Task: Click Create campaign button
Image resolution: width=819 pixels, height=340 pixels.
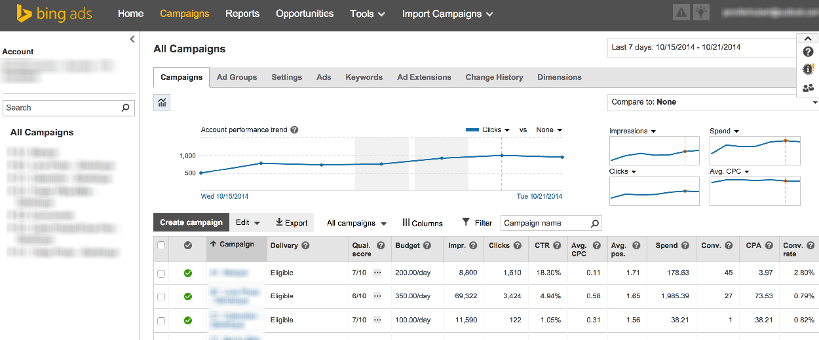Action: coord(191,222)
